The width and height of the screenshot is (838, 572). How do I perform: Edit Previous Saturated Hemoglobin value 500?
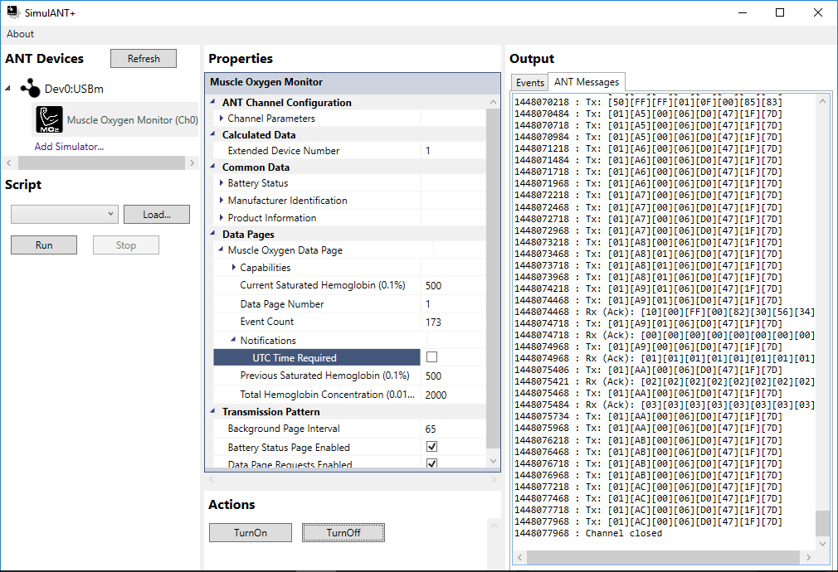[x=453, y=376]
